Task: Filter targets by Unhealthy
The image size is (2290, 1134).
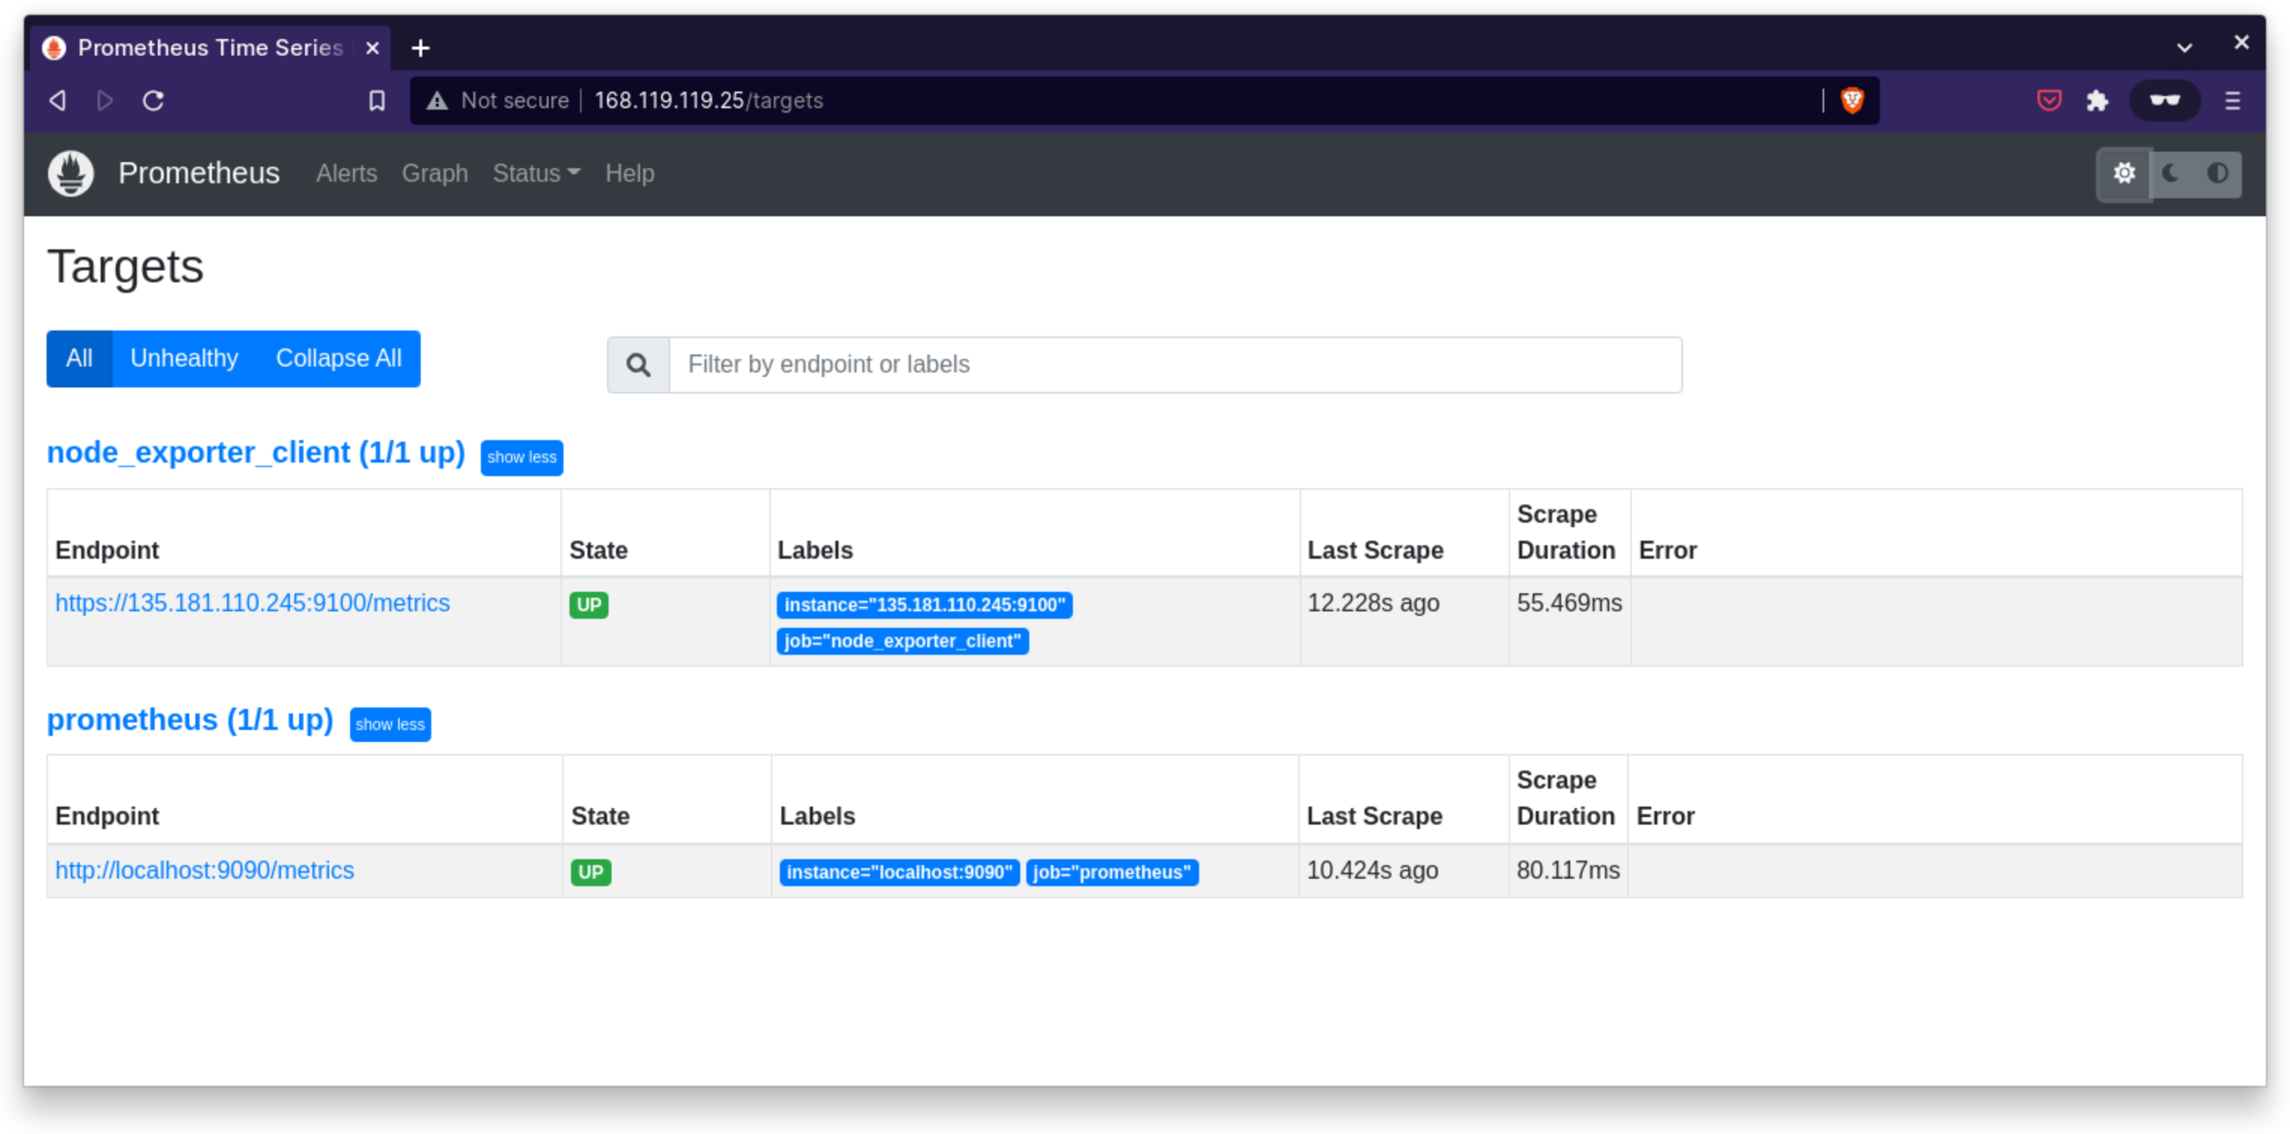Action: point(184,358)
